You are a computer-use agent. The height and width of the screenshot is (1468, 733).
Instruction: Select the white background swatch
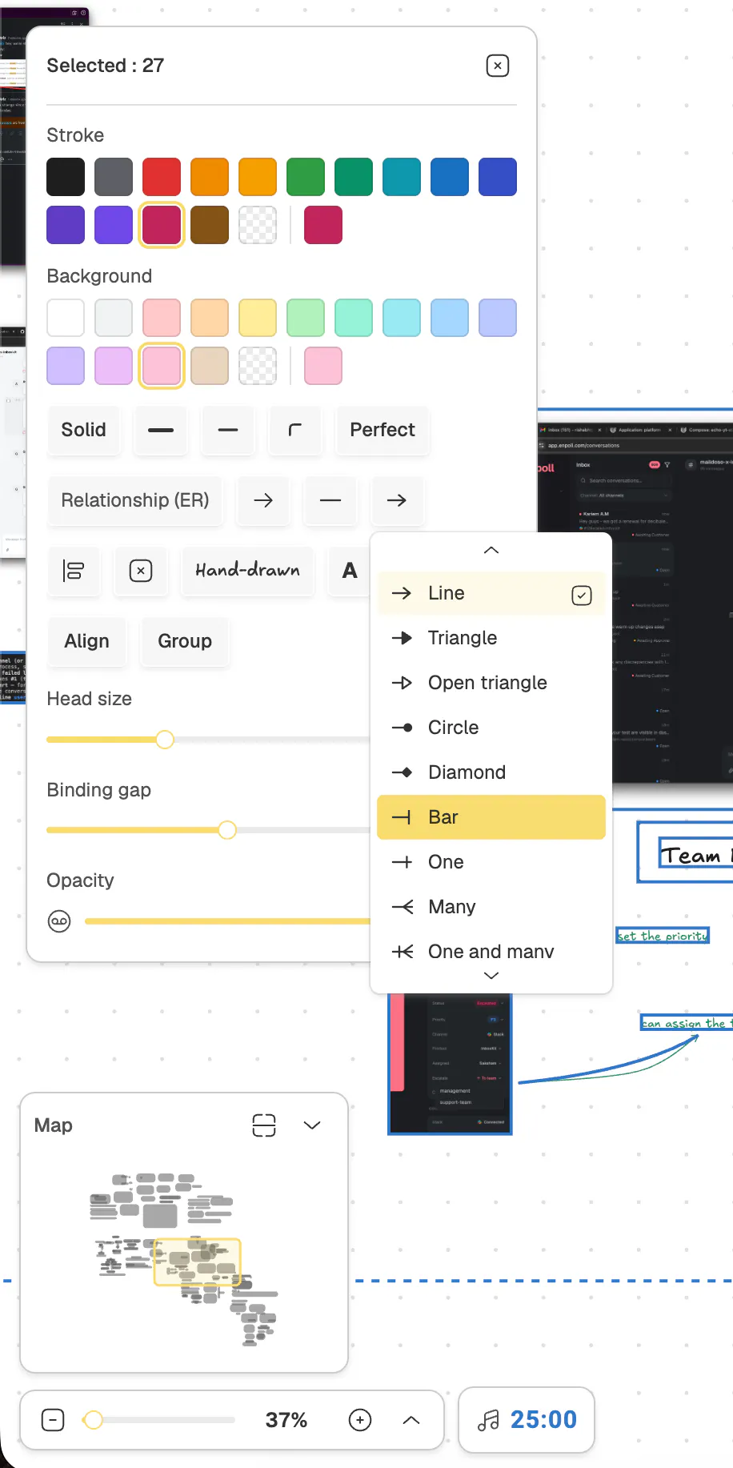click(x=66, y=318)
